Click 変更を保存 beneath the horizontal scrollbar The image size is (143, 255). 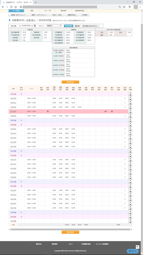tap(70, 232)
